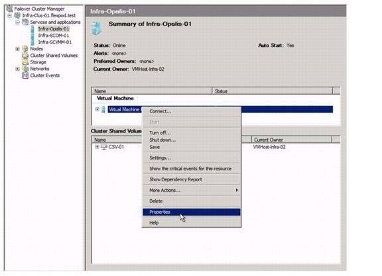This screenshot has width=382, height=276.
Task: Select Infra-SCOM-01 in the tree
Action: tap(54, 36)
